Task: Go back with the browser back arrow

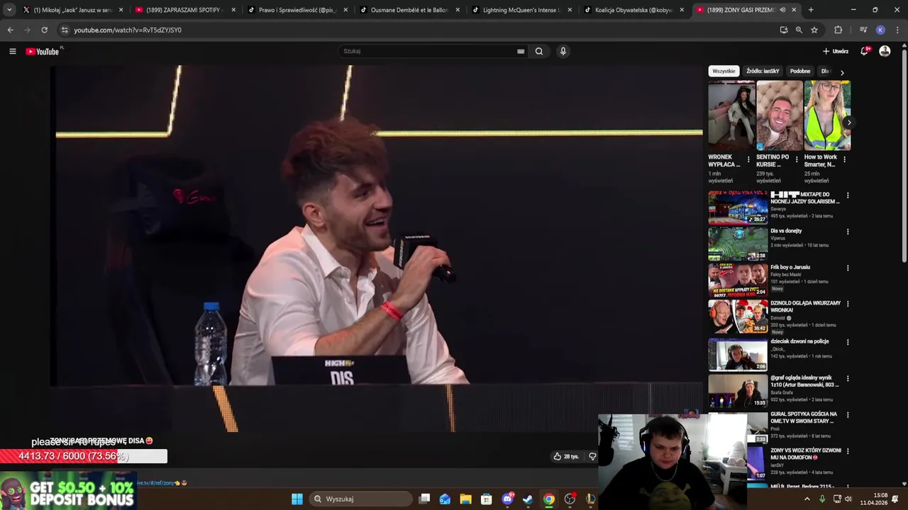Action: click(10, 30)
